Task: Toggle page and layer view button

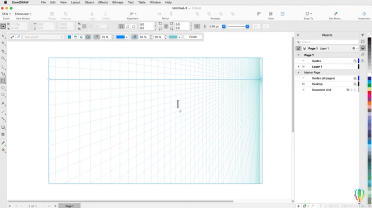Action: (x=298, y=48)
